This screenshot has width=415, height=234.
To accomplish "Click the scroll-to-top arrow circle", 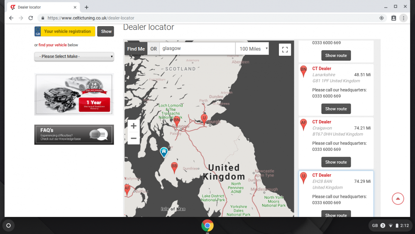I will tap(398, 199).
